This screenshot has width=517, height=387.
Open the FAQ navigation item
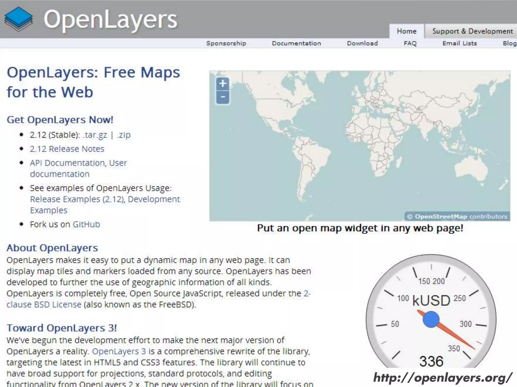tap(410, 43)
